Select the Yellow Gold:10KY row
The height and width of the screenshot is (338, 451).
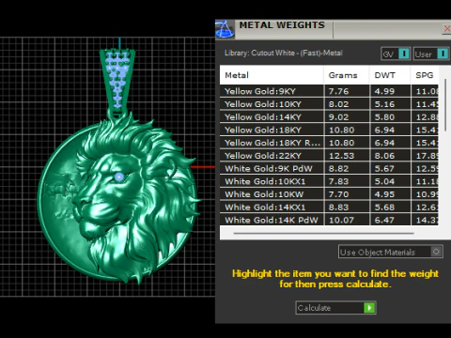point(329,104)
